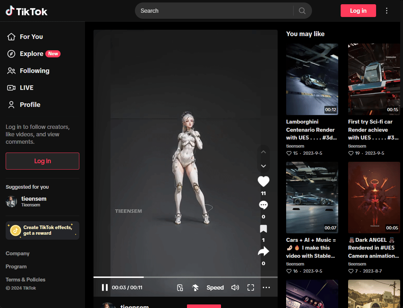Open the three-dot menu at top right
403x308 pixels.
[387, 11]
